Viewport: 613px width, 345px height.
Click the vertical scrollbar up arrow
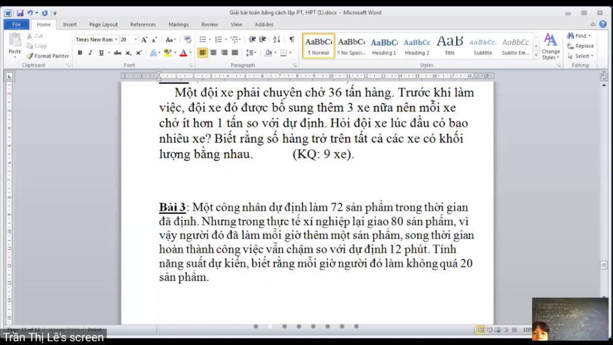point(603,85)
